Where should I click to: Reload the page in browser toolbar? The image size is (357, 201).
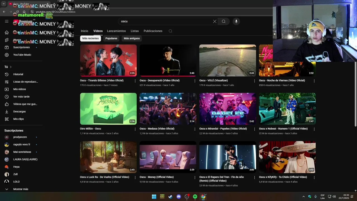17,12
